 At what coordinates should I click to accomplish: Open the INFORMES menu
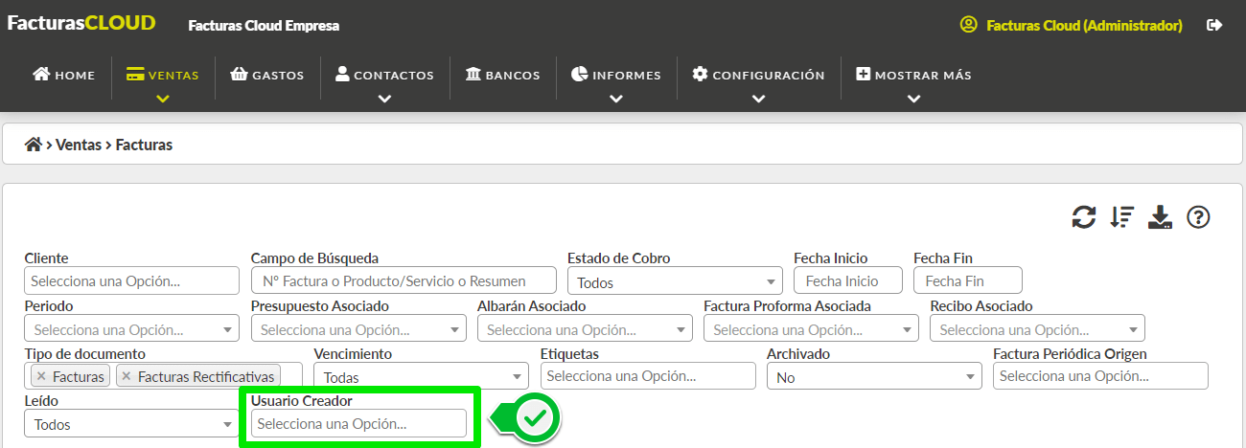pos(616,75)
